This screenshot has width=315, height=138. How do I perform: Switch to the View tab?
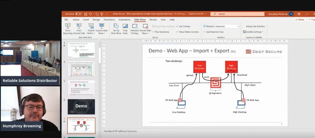click(163, 20)
